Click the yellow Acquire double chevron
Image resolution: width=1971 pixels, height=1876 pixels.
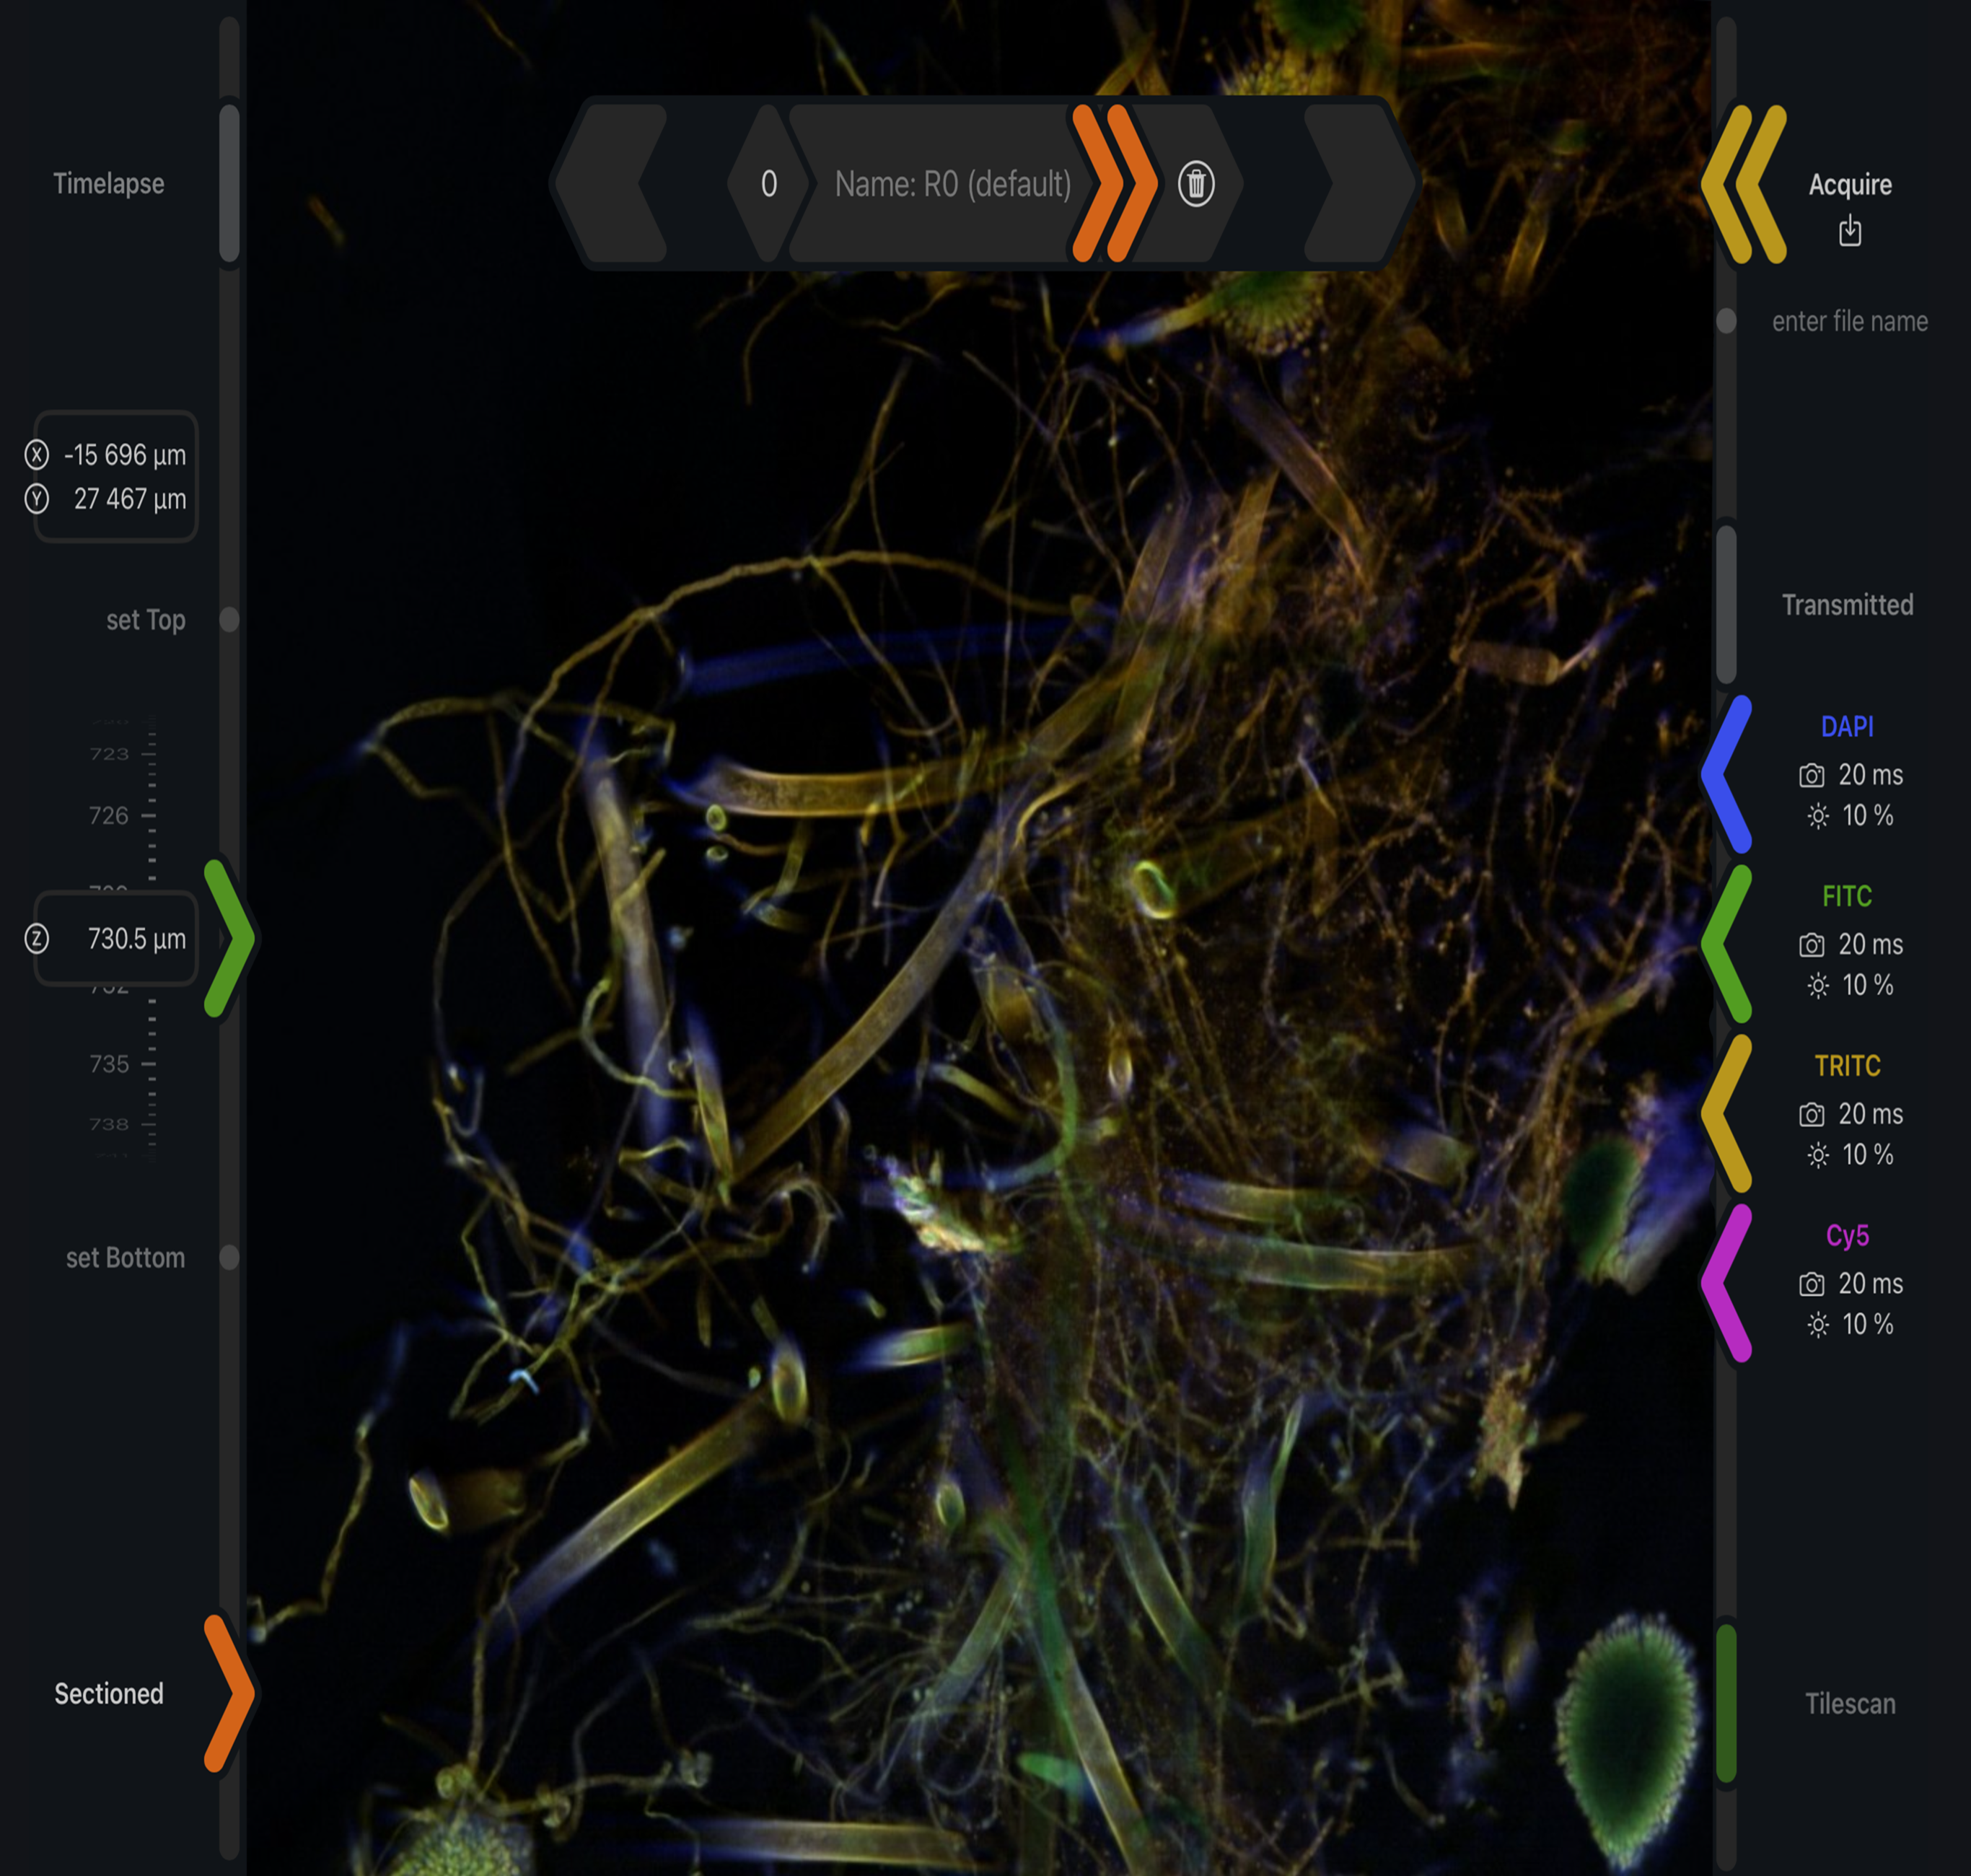[x=1744, y=184]
